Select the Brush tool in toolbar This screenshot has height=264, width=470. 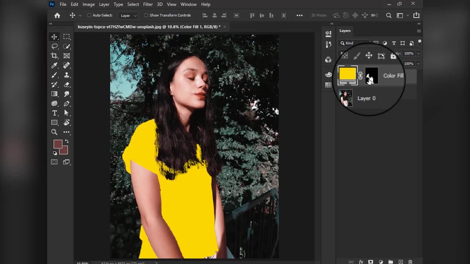(x=54, y=75)
